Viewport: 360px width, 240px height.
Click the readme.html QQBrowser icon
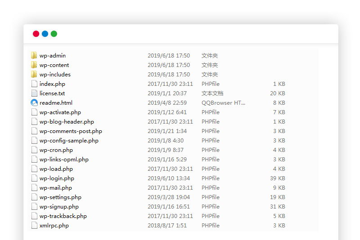point(34,103)
